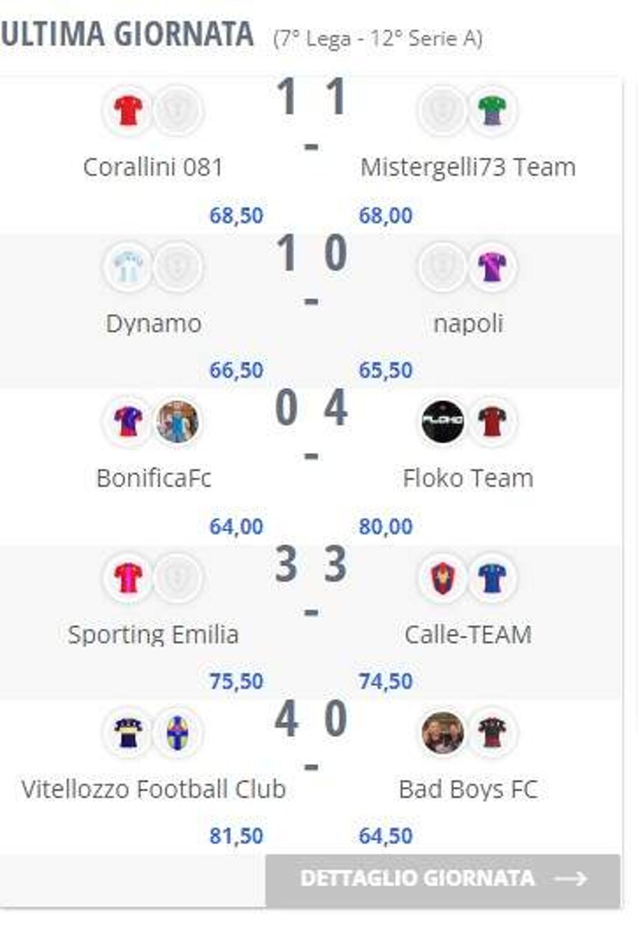The image size is (638, 928).
Task: Click the Ultima Giornata heading
Action: [127, 35]
